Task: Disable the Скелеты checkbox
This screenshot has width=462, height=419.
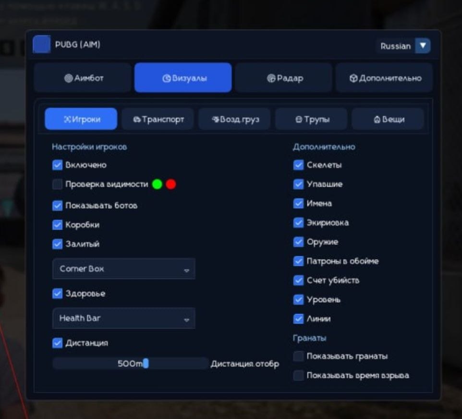Action: [x=298, y=165]
